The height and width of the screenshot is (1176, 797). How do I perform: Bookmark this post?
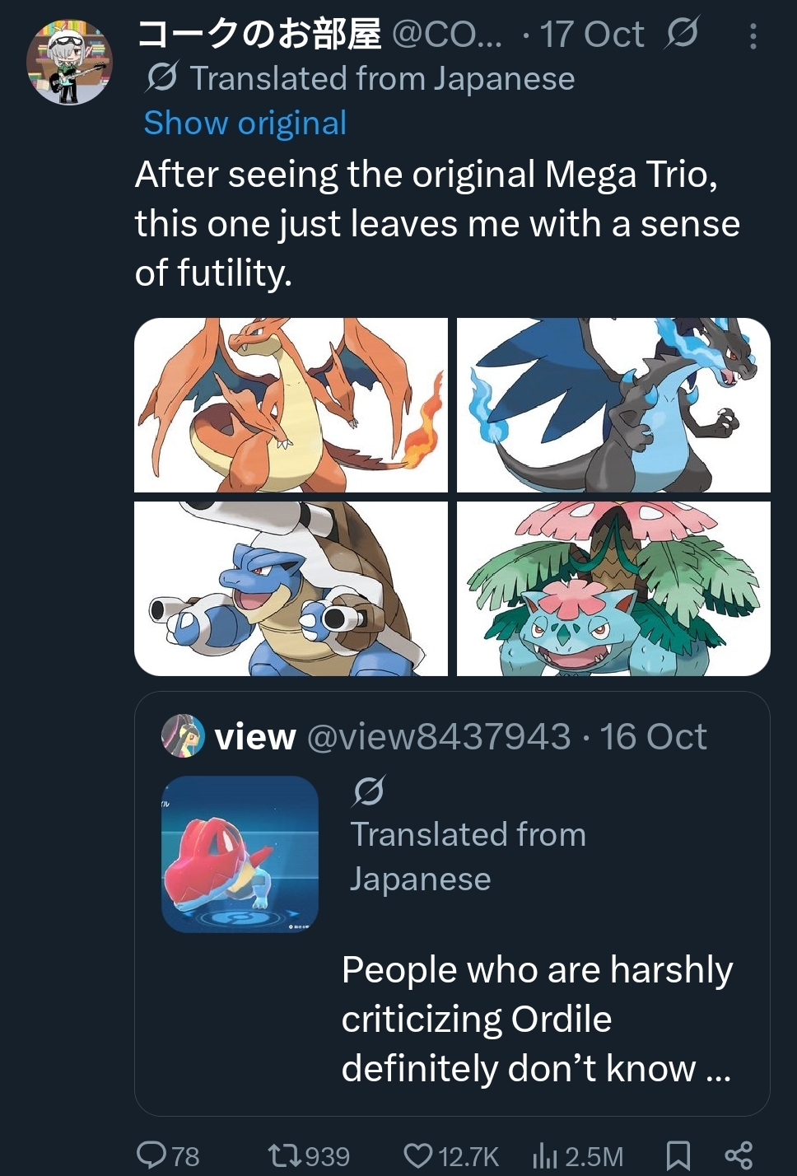click(678, 1155)
